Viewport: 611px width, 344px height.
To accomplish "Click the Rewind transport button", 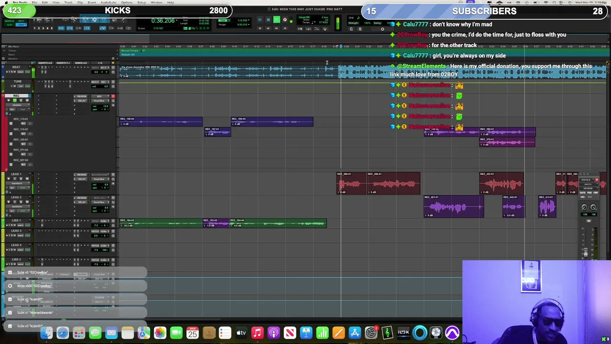I will (268, 28).
